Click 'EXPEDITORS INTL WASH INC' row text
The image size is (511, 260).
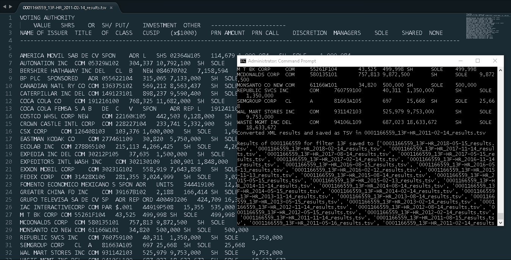[x=61, y=162]
